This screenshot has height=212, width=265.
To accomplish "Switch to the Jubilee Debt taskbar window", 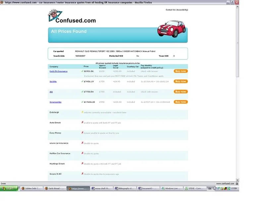I will [x=31, y=189].
